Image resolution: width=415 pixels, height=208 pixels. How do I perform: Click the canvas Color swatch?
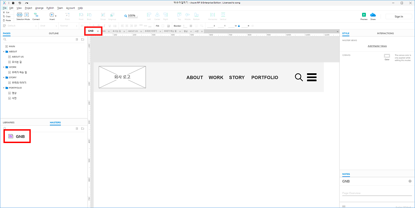click(x=387, y=56)
